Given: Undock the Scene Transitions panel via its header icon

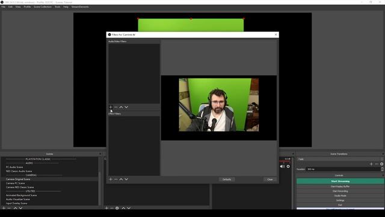Looking at the screenshot, I should 383,154.
